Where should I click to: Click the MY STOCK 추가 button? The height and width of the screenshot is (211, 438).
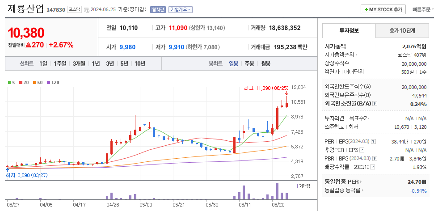point(383,9)
